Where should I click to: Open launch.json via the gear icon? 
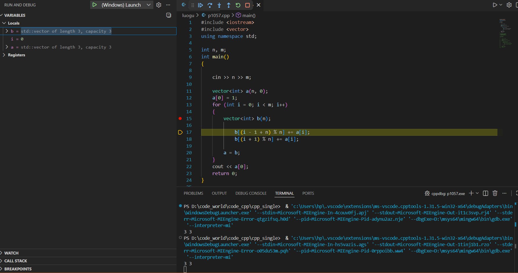159,5
